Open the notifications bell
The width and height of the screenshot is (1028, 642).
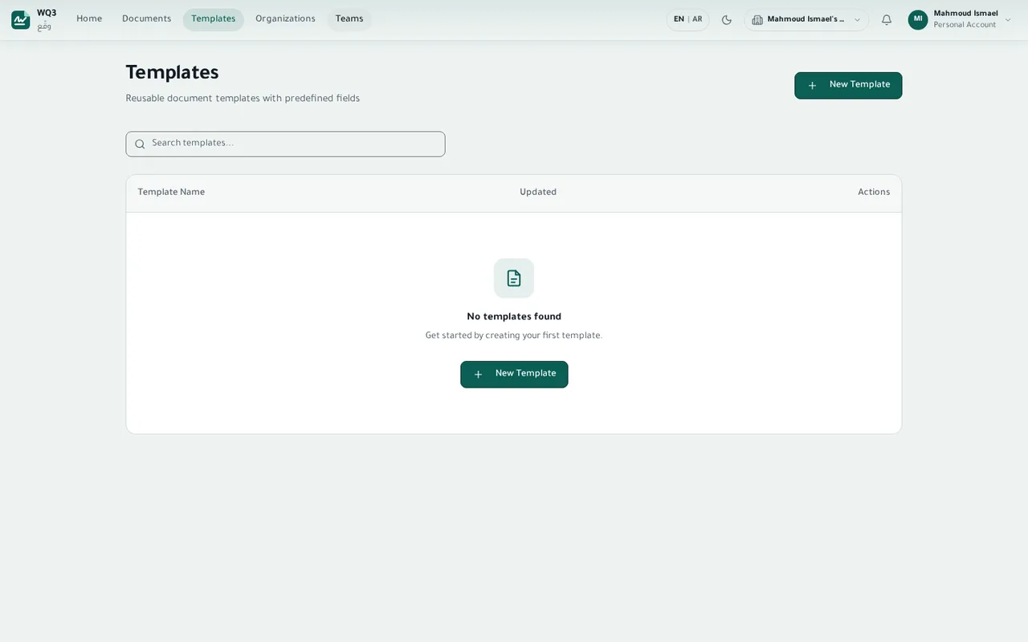pyautogui.click(x=887, y=20)
